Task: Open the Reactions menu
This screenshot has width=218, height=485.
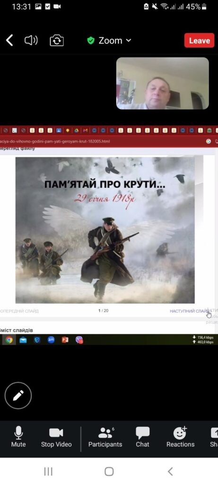Action: pyautogui.click(x=181, y=437)
